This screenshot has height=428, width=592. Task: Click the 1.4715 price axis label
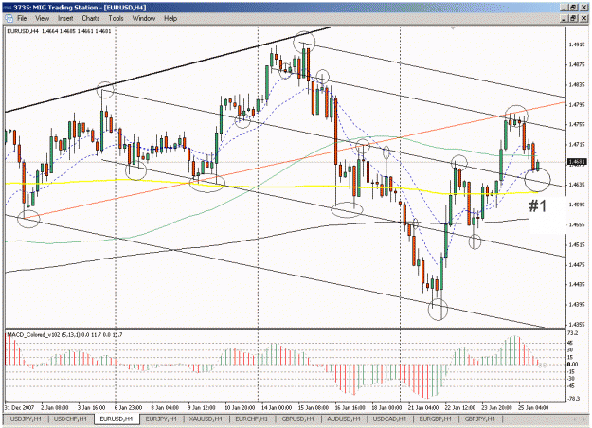pos(576,145)
